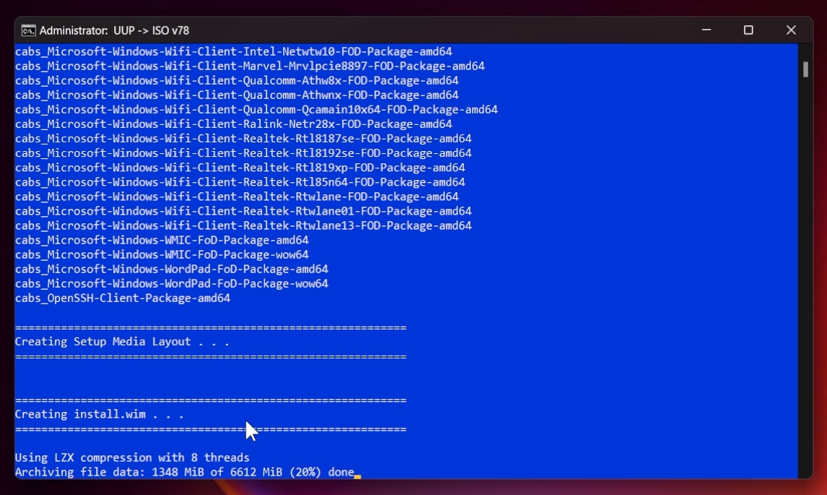This screenshot has height=495, width=827.
Task: Click the Intel-Netwtw10 Wifi client package line
Action: 233,51
